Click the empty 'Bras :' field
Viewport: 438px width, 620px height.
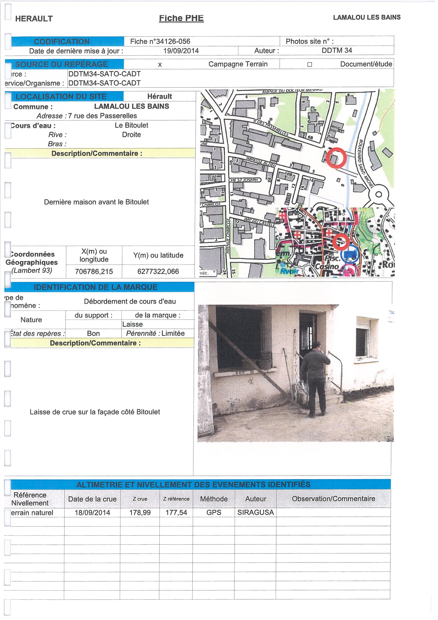click(x=132, y=145)
